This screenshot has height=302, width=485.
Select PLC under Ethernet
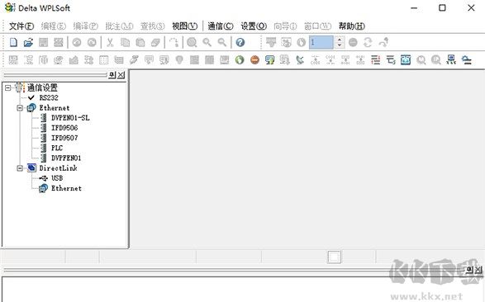pos(57,148)
